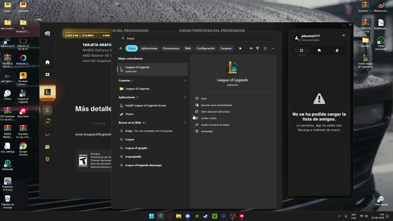Select the iTunes desktop shortcut

pos(8,95)
